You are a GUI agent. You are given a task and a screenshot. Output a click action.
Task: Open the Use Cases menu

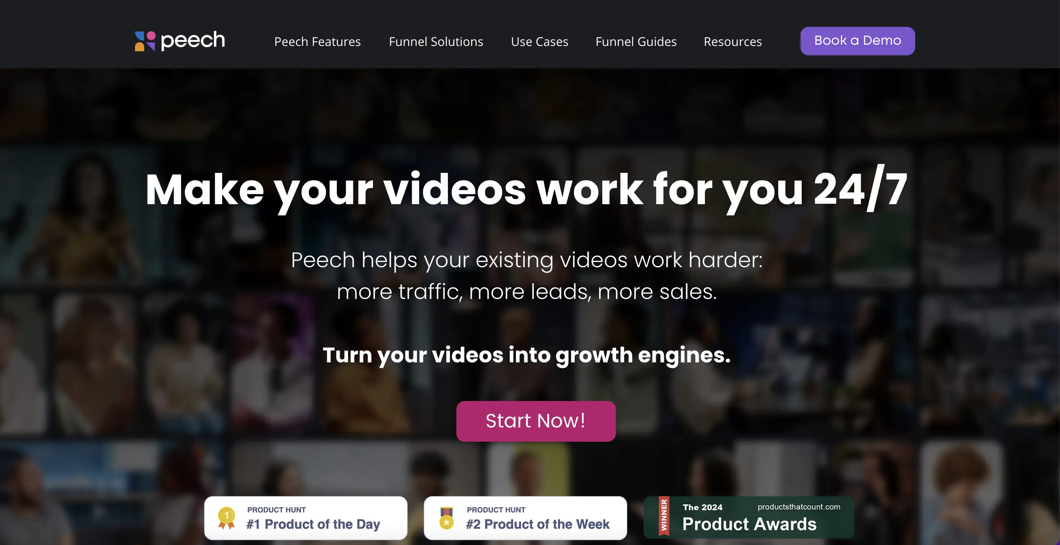(539, 41)
